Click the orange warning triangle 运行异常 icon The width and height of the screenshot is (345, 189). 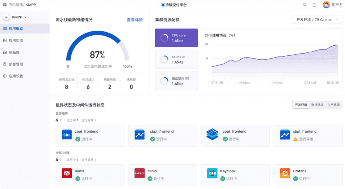[x=295, y=139]
